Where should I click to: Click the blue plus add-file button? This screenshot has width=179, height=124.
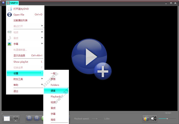[103, 71]
